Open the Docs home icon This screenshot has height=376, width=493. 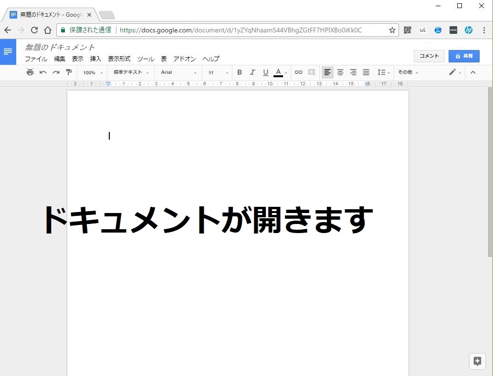(x=8, y=52)
